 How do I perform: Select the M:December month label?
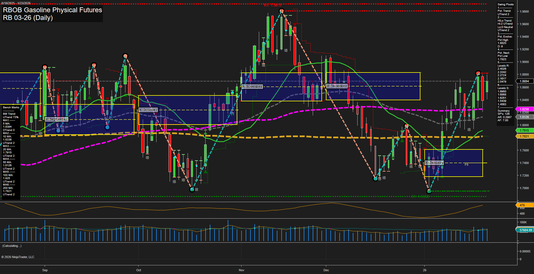pos(337,86)
